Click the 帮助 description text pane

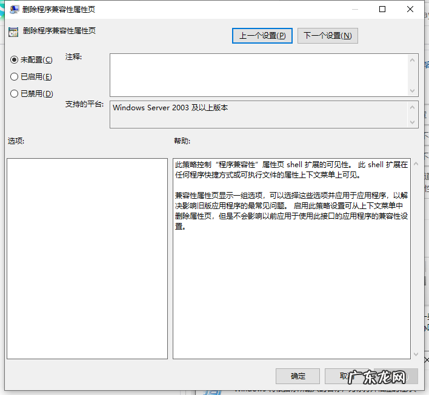tap(291, 259)
